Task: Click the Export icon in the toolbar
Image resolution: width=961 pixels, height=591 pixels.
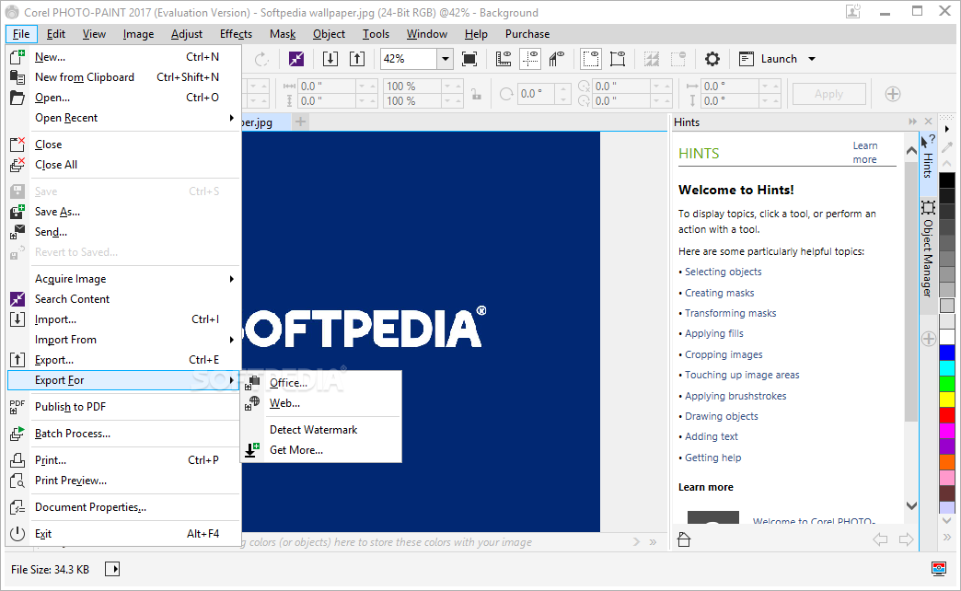Action: (357, 59)
